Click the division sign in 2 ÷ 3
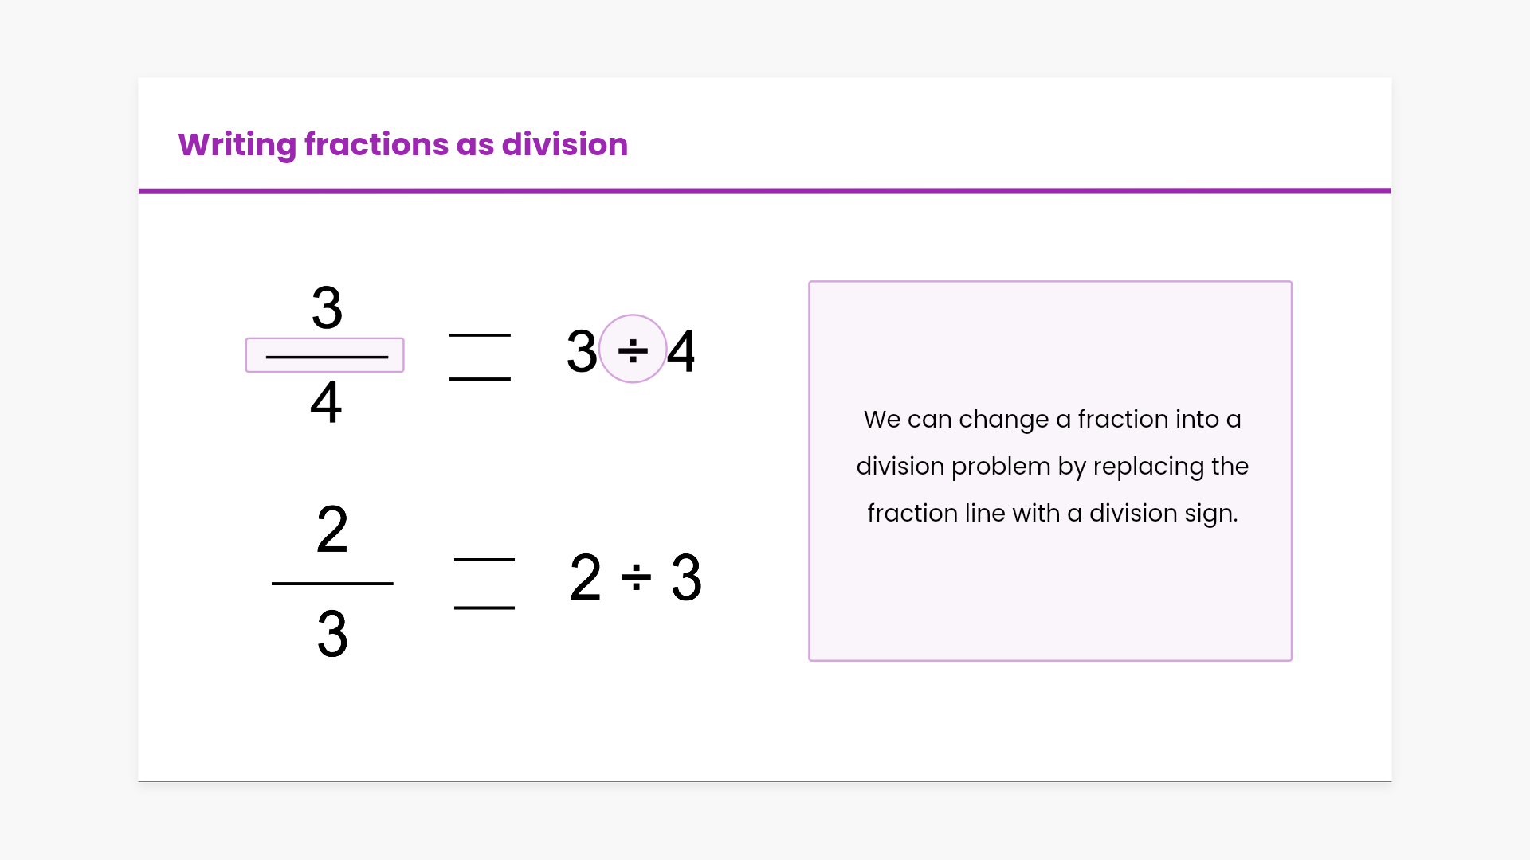1530x860 pixels. click(636, 577)
